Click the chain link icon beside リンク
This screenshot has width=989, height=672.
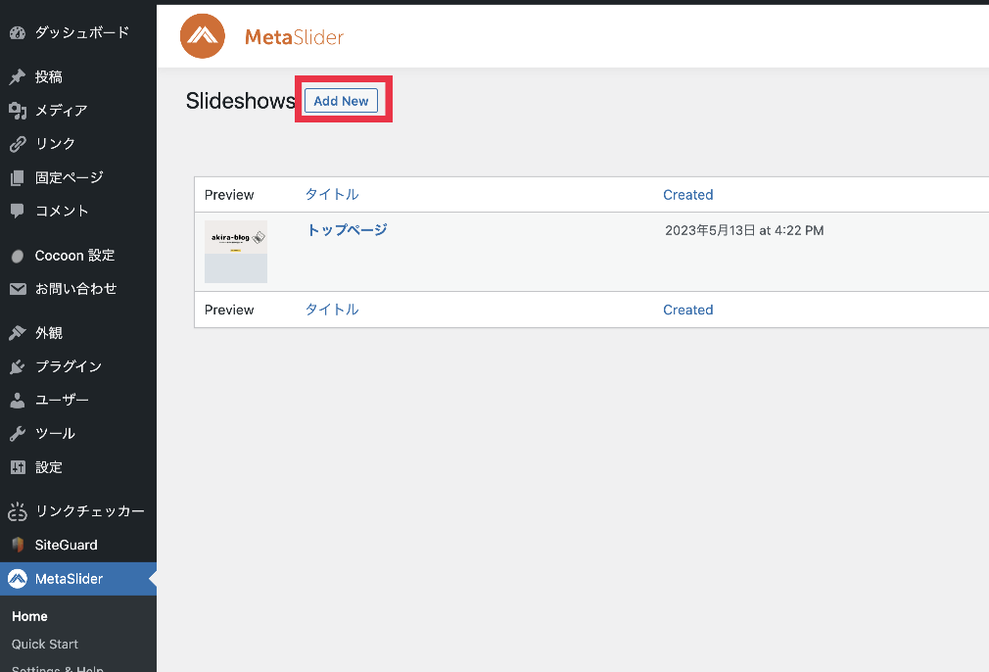[18, 145]
